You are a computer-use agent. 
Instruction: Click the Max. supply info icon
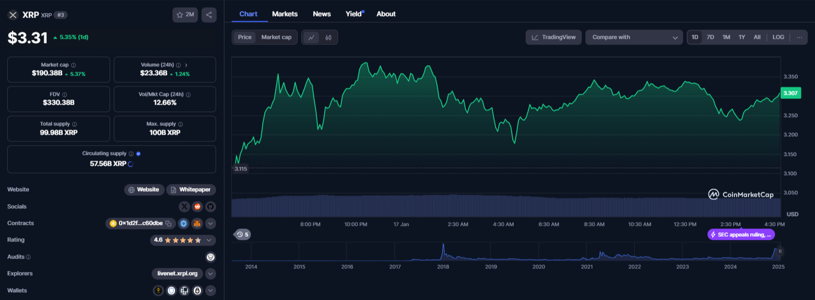[x=180, y=124]
